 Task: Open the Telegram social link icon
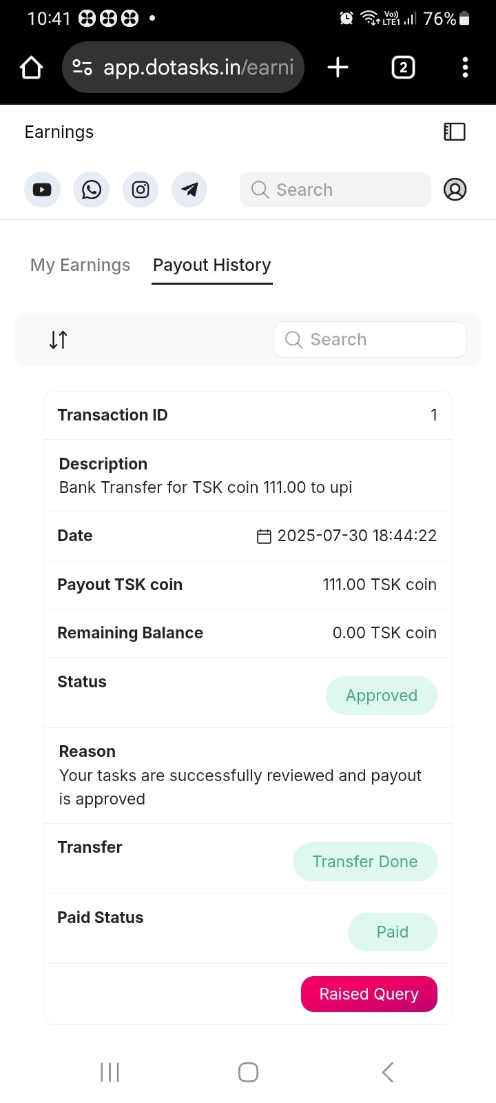coord(189,190)
